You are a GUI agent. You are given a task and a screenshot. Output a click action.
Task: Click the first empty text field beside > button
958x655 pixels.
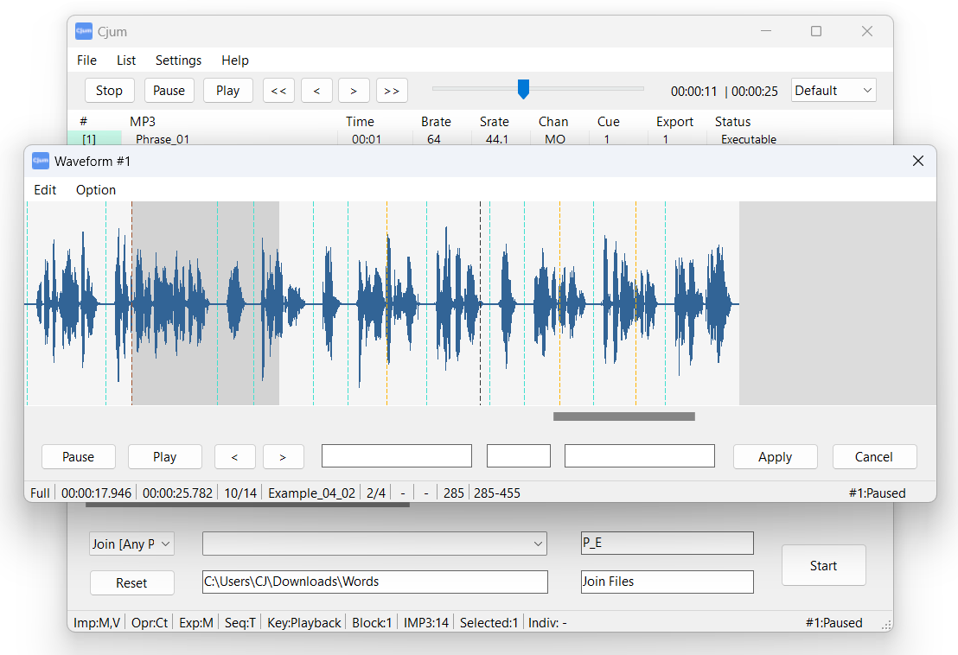tap(397, 456)
